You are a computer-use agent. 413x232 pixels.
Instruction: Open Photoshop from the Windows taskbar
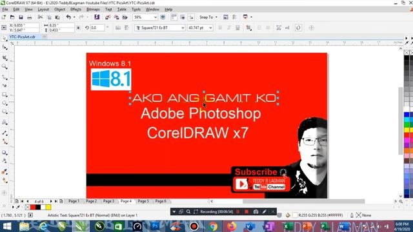coord(155,226)
